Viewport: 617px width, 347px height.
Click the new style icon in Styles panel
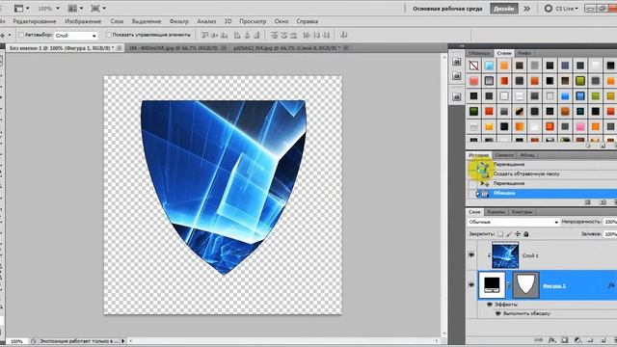pyautogui.click(x=603, y=146)
